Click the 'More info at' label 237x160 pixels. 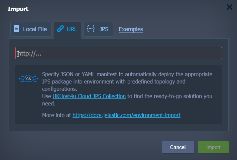click(57, 115)
